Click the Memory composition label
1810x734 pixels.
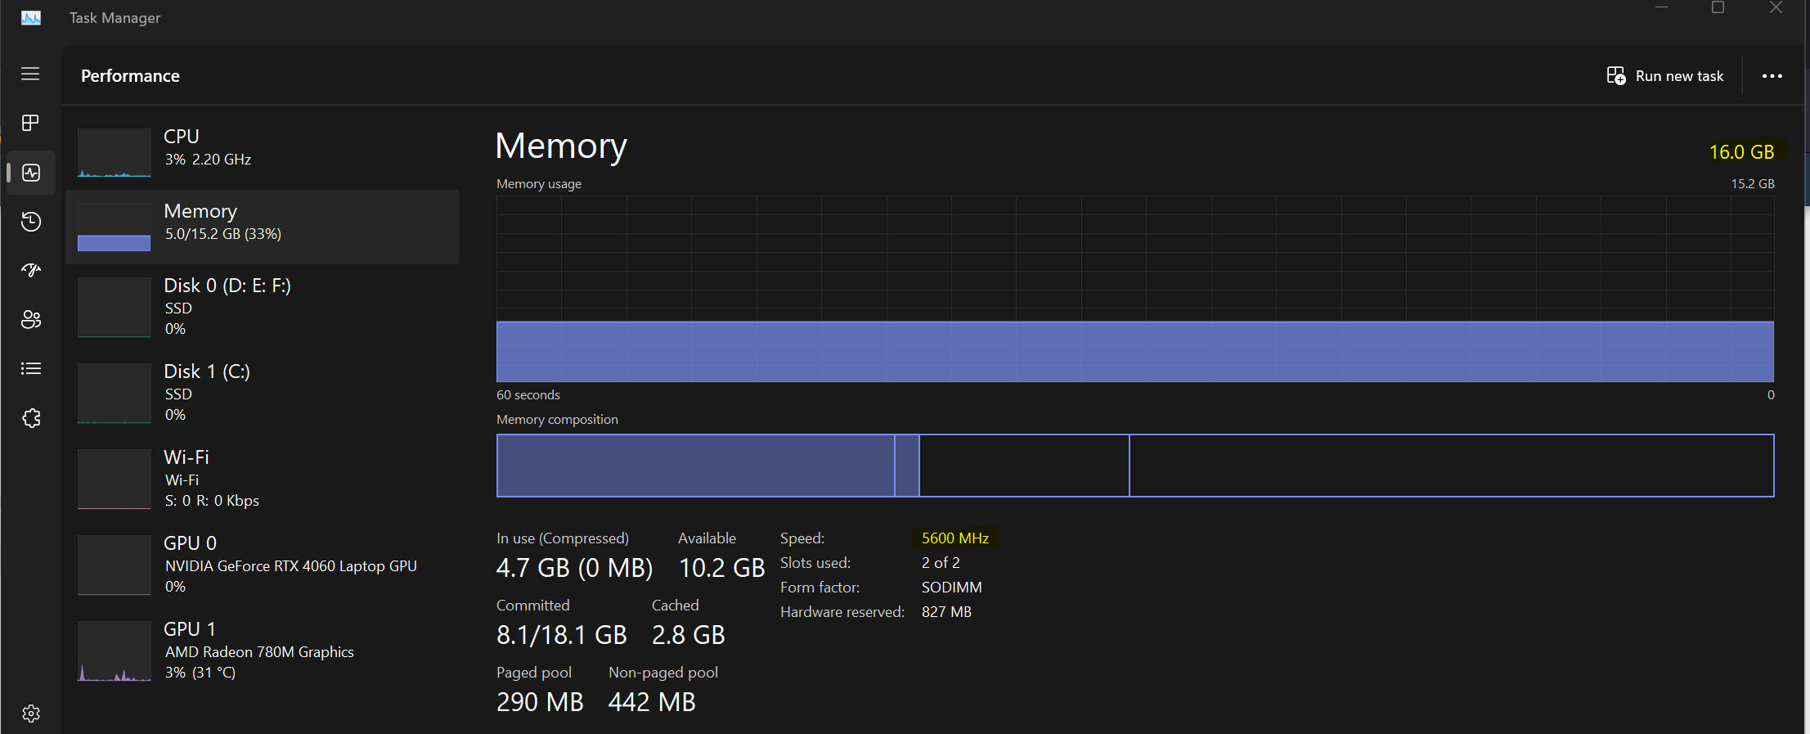point(557,420)
